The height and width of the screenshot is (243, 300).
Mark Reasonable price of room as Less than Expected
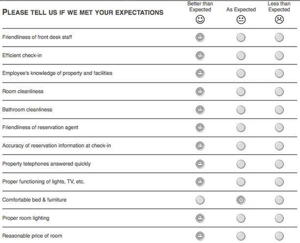pyautogui.click(x=279, y=236)
